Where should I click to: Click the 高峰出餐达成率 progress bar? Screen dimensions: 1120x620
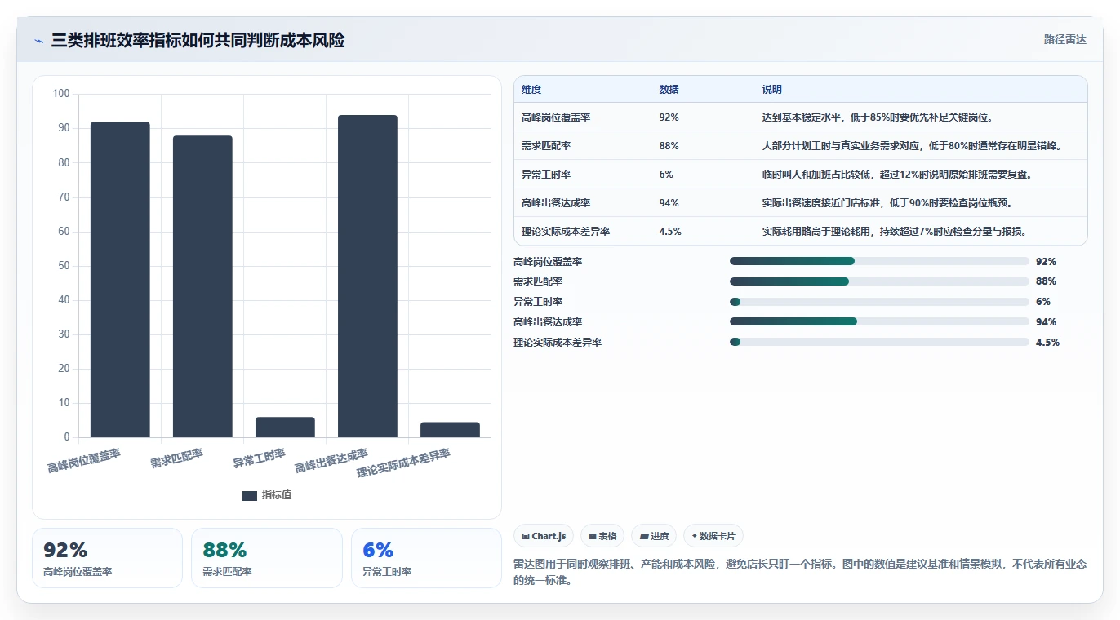879,321
